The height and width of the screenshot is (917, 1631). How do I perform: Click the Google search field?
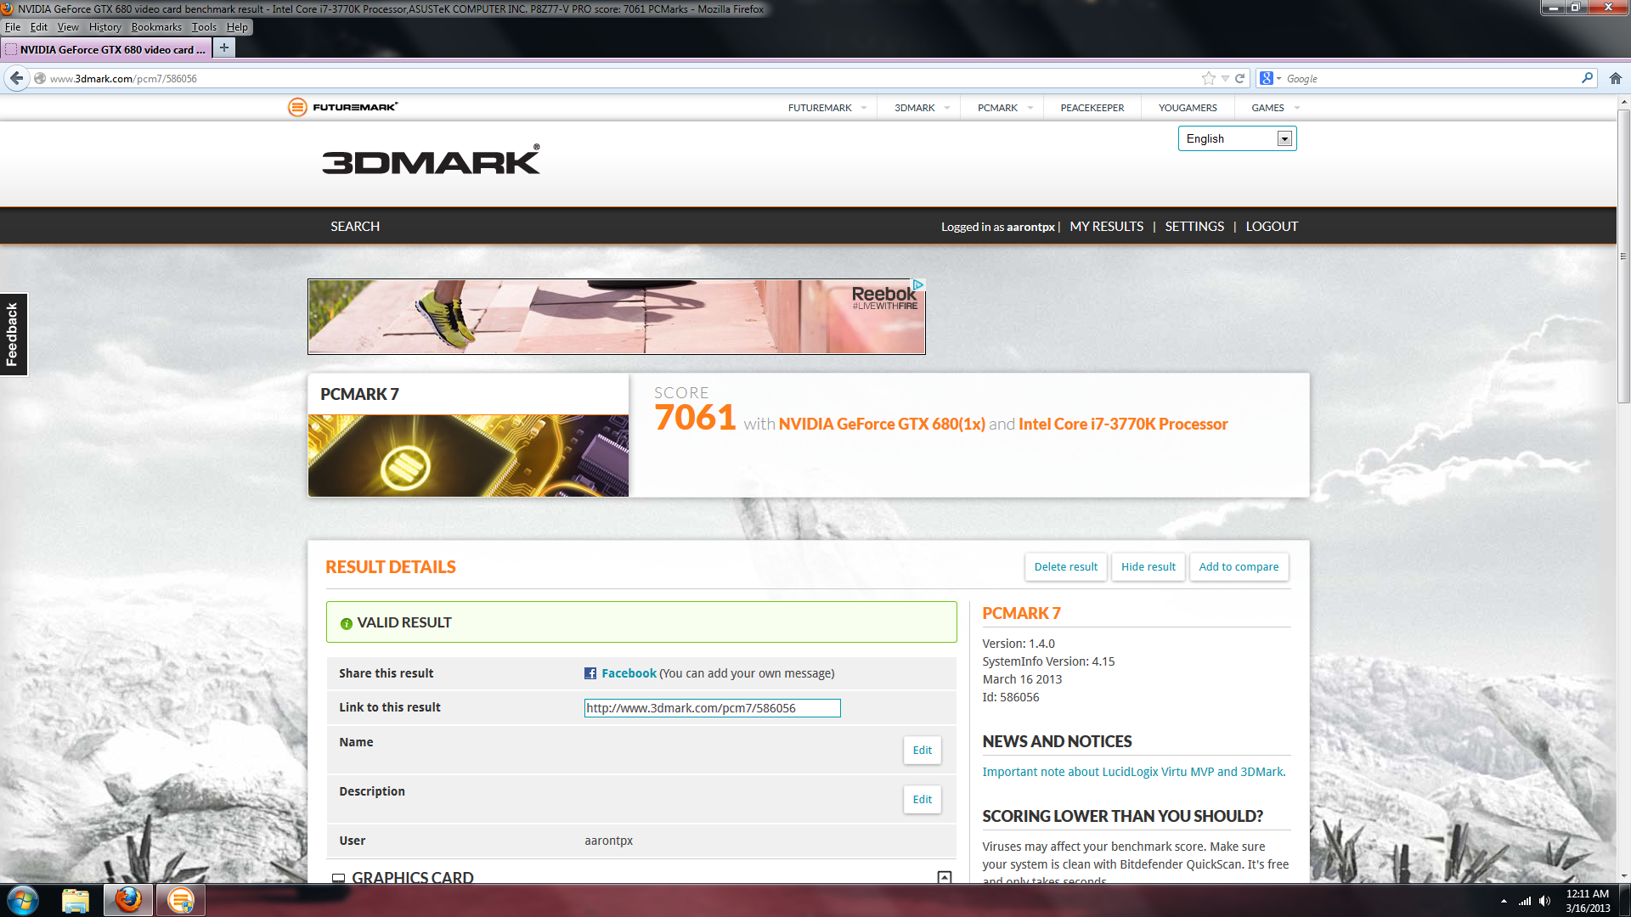pos(1431,78)
